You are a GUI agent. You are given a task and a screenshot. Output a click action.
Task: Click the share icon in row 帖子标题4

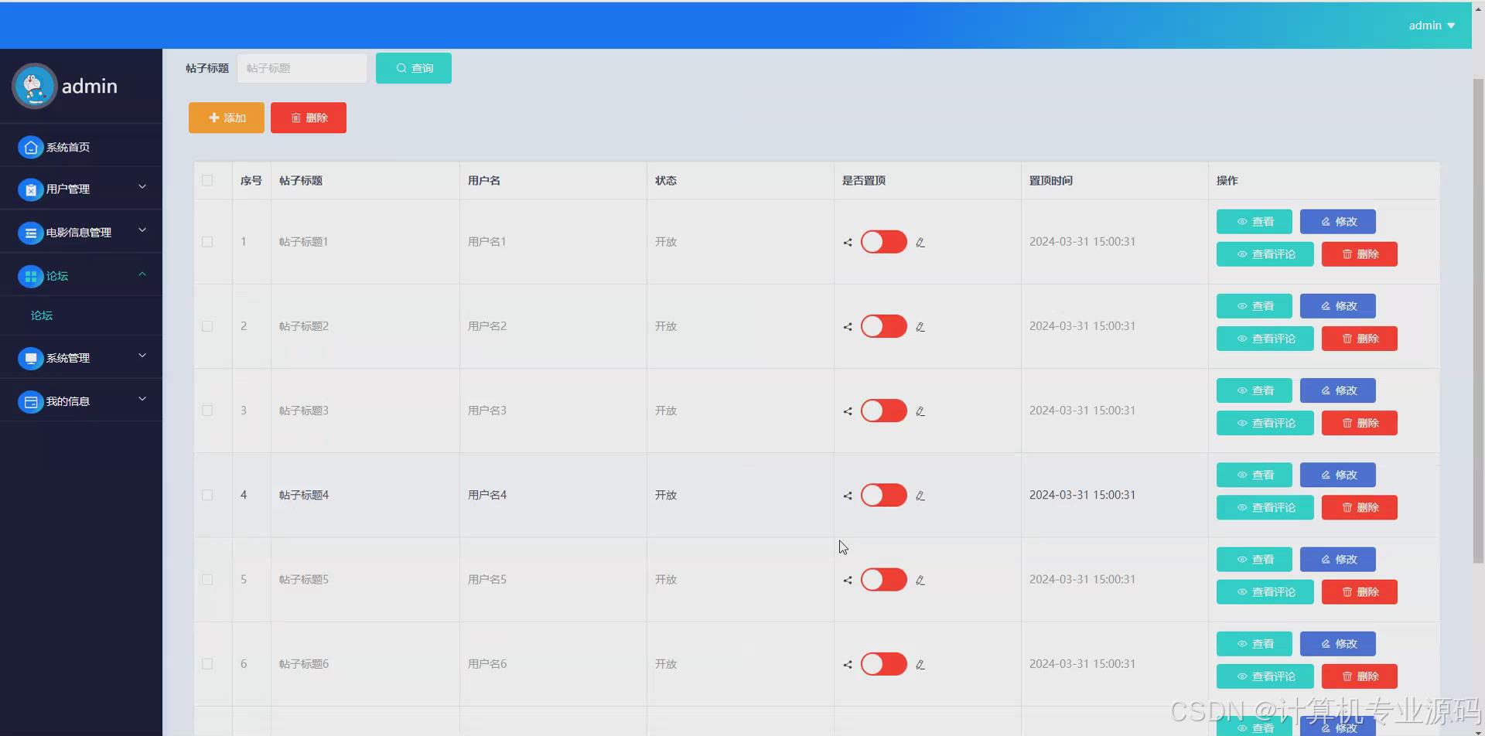tap(848, 496)
